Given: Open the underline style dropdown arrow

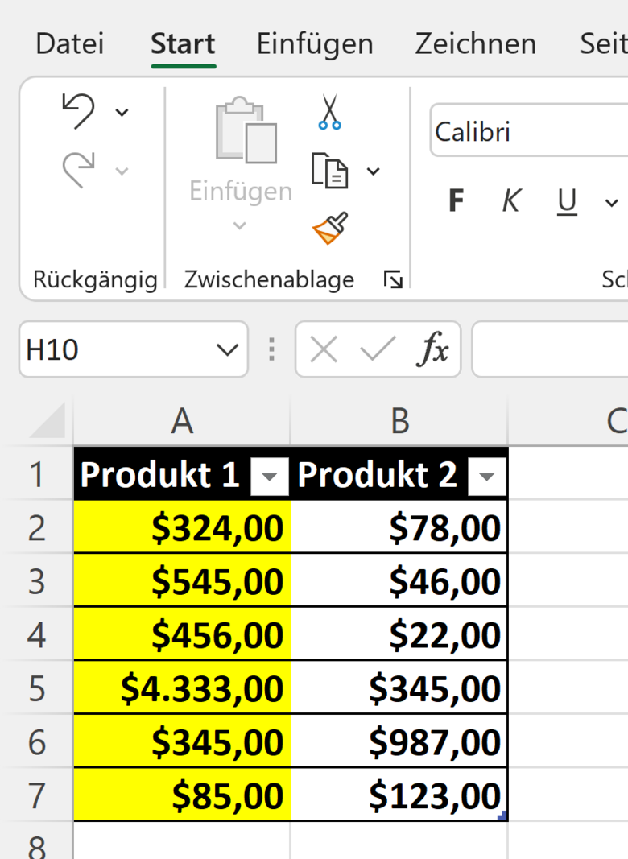Looking at the screenshot, I should point(611,203).
